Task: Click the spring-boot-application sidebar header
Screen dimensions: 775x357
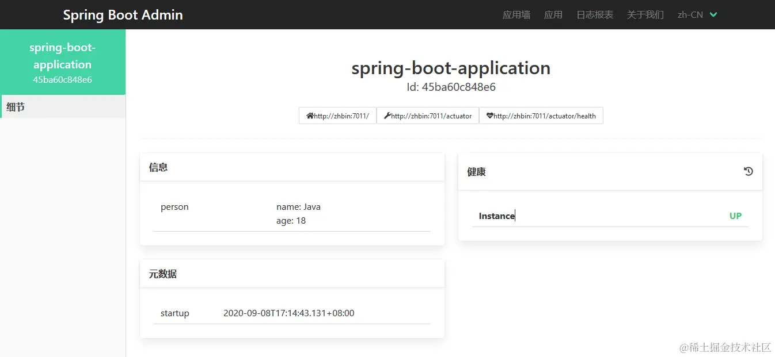Action: tap(63, 62)
